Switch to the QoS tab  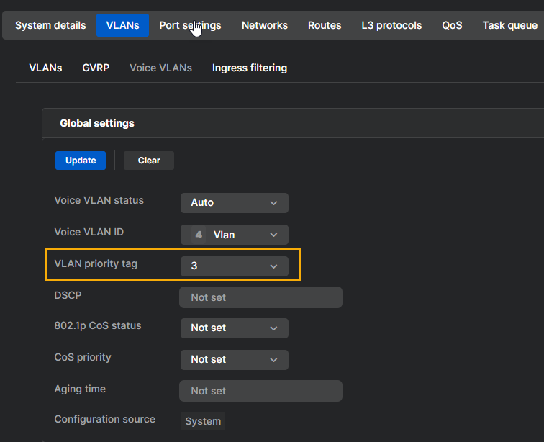(452, 25)
